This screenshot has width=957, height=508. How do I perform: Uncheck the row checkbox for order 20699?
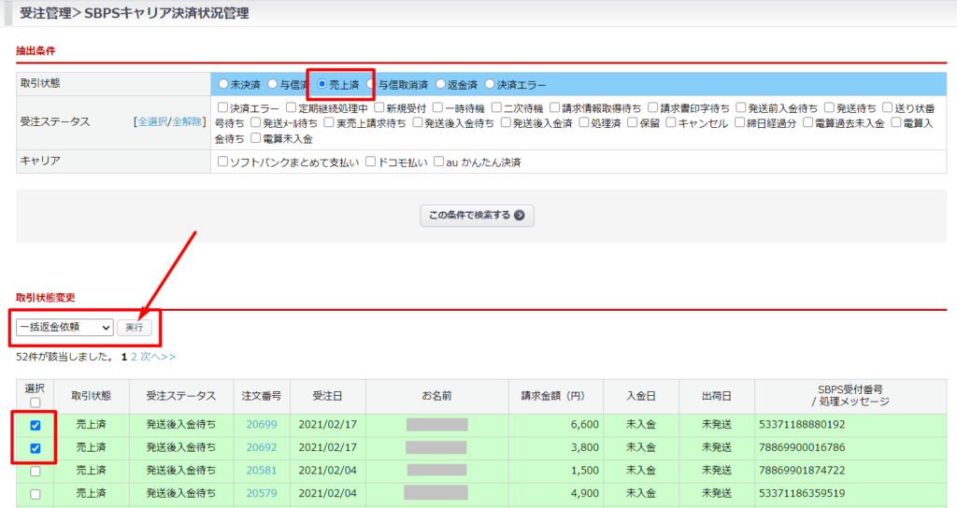pos(35,425)
